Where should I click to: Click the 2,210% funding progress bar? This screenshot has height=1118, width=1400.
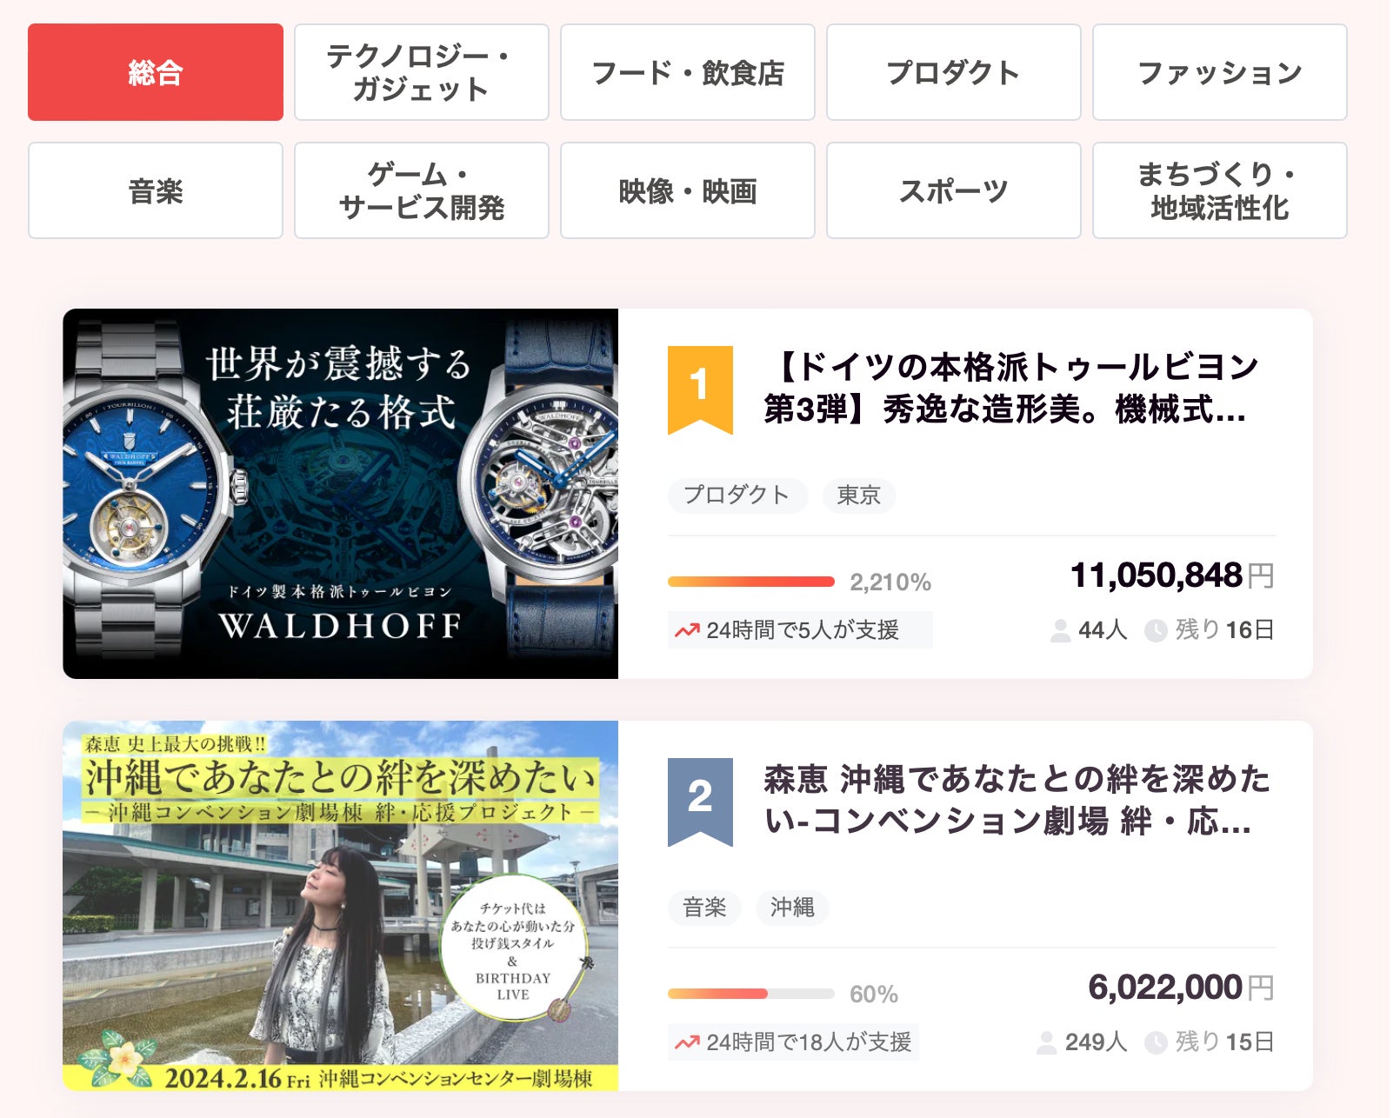(x=751, y=582)
